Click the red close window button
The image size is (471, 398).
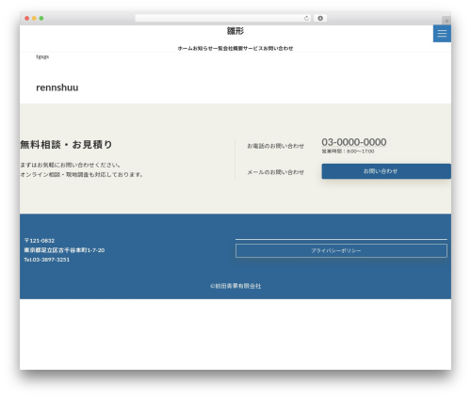pyautogui.click(x=27, y=19)
